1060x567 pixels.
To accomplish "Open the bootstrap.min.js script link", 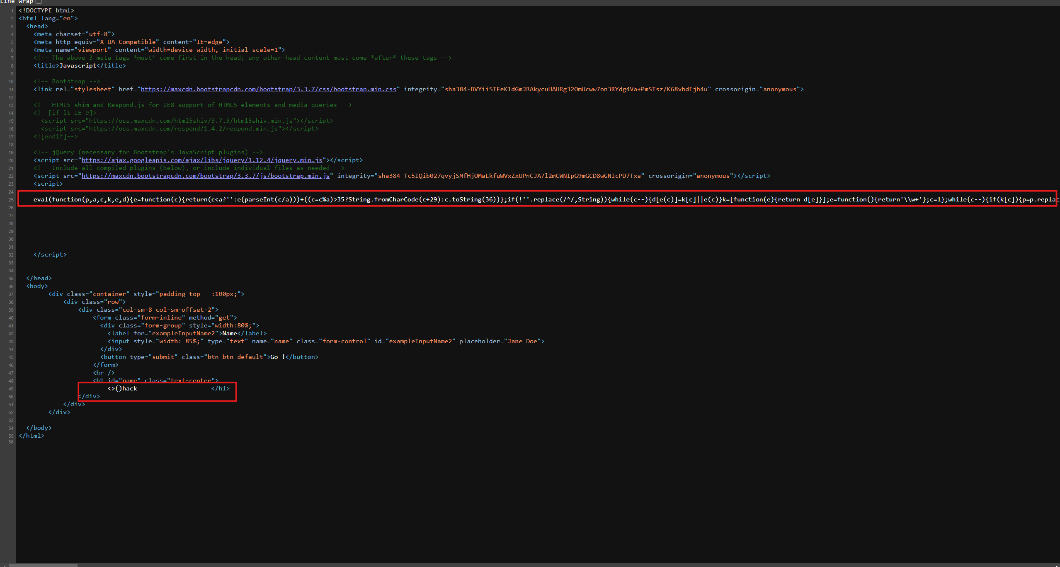I will 205,176.
